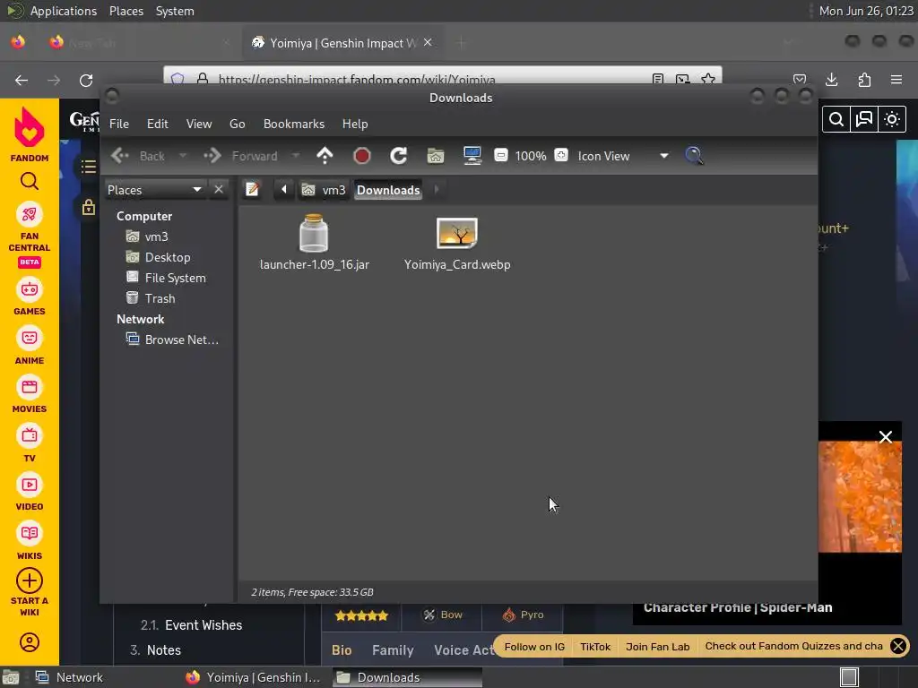Screen dimensions: 918x688
Task: Click the TikTok link in the banner
Action: click(x=595, y=647)
